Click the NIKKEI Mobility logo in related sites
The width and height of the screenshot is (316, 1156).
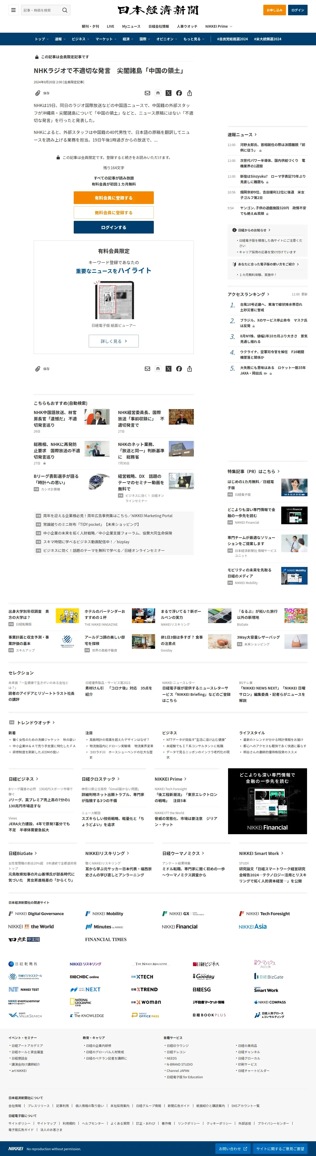[x=105, y=914]
